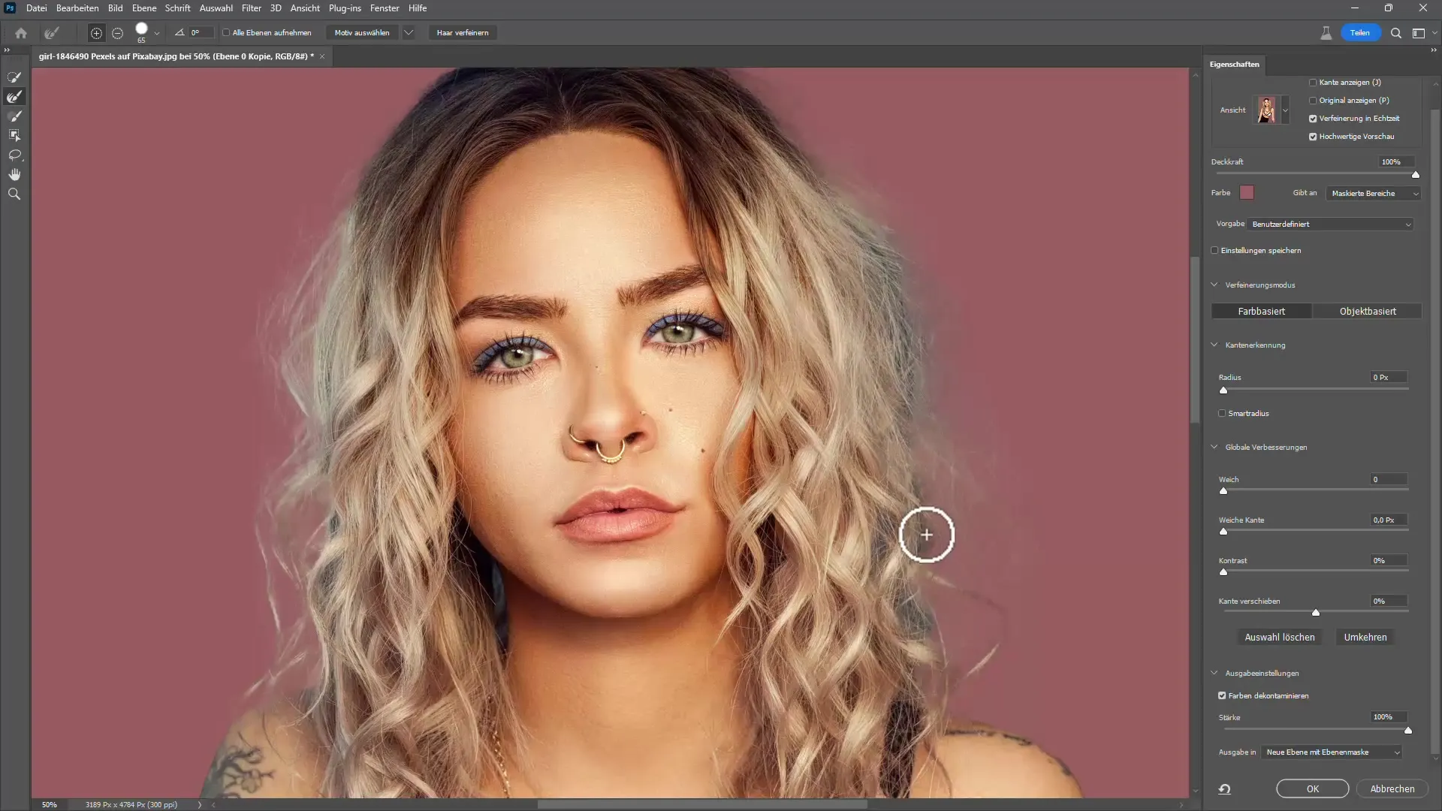Select the Lasso tool

[14, 155]
